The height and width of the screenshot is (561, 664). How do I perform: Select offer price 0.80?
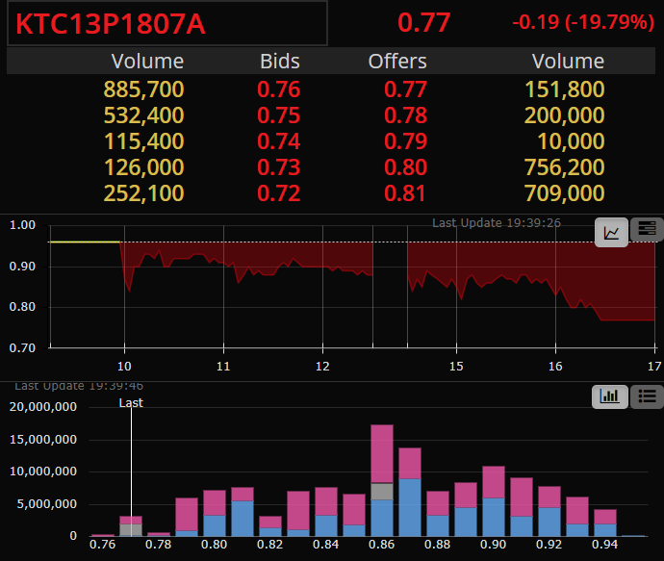(x=405, y=167)
